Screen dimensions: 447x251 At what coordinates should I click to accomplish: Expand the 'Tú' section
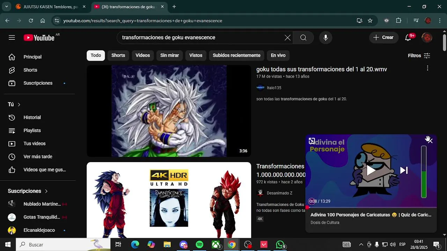tap(14, 104)
